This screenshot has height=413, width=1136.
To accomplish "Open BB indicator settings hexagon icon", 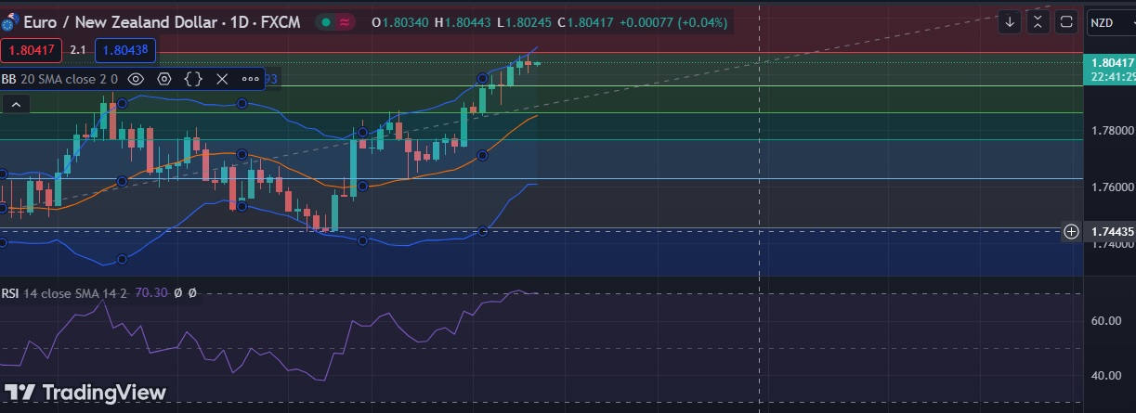I will [164, 79].
